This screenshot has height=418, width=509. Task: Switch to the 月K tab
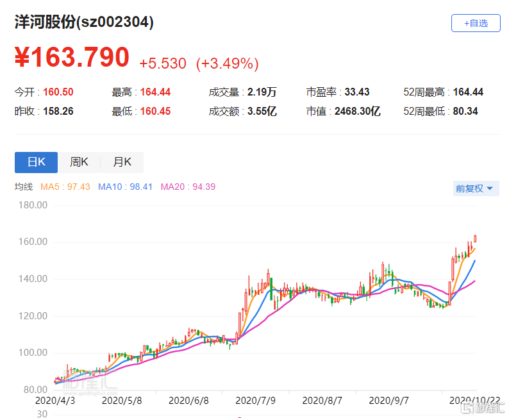pyautogui.click(x=122, y=162)
